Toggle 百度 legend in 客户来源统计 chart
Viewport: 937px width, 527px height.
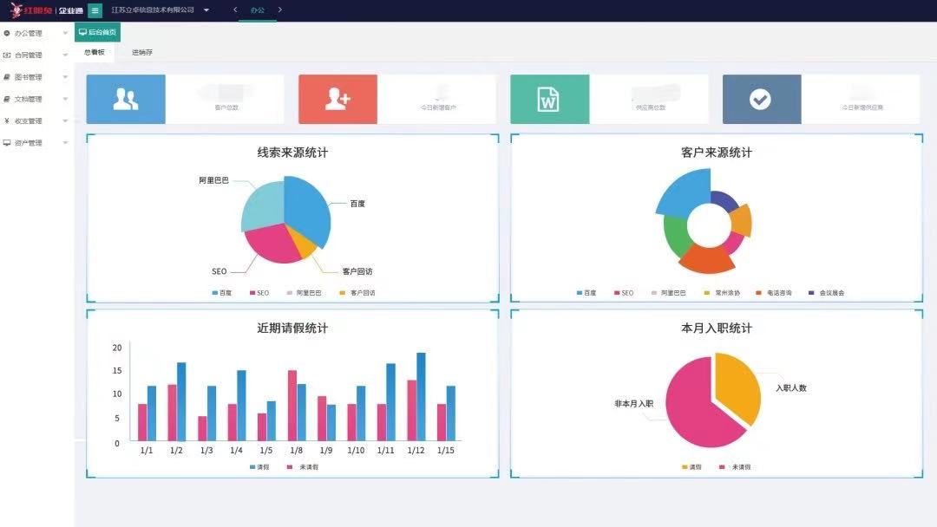pos(586,293)
